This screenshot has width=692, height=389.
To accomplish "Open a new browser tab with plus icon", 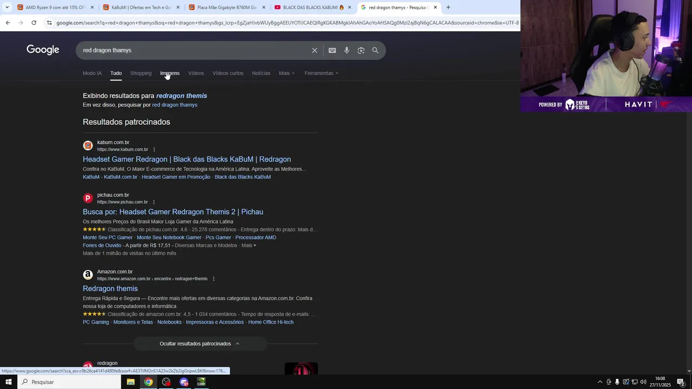I will tap(448, 8).
